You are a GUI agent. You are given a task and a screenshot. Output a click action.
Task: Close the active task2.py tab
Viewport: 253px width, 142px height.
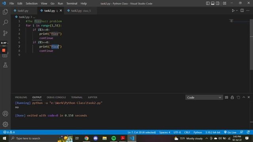61,11
